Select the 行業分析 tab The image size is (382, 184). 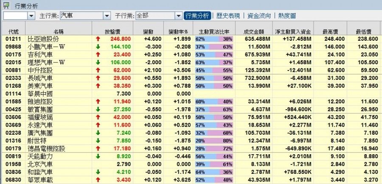coord(197,16)
